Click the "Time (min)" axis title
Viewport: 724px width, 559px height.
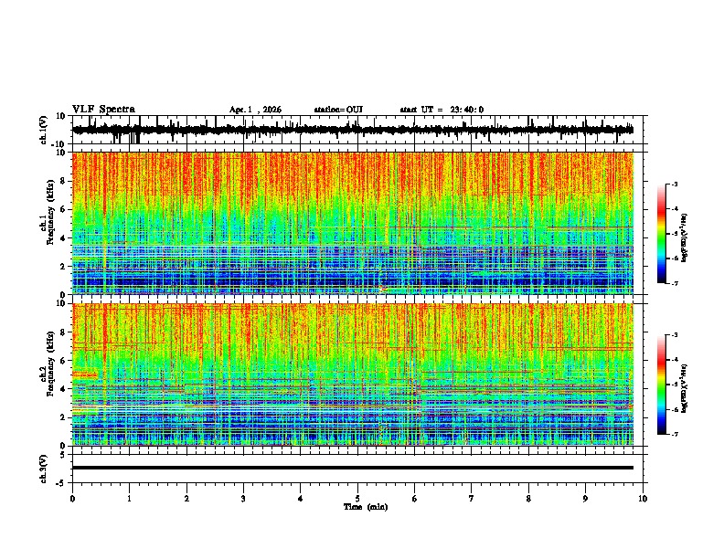coord(366,507)
